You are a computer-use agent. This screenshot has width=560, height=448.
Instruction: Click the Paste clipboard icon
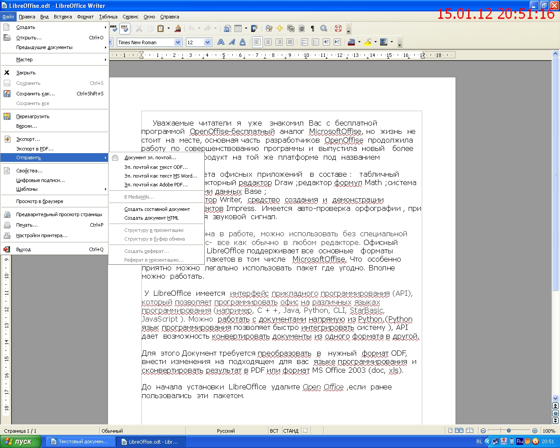pos(161,28)
